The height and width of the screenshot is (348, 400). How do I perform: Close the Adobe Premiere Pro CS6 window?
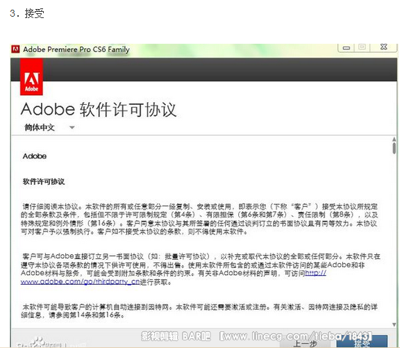(383, 47)
